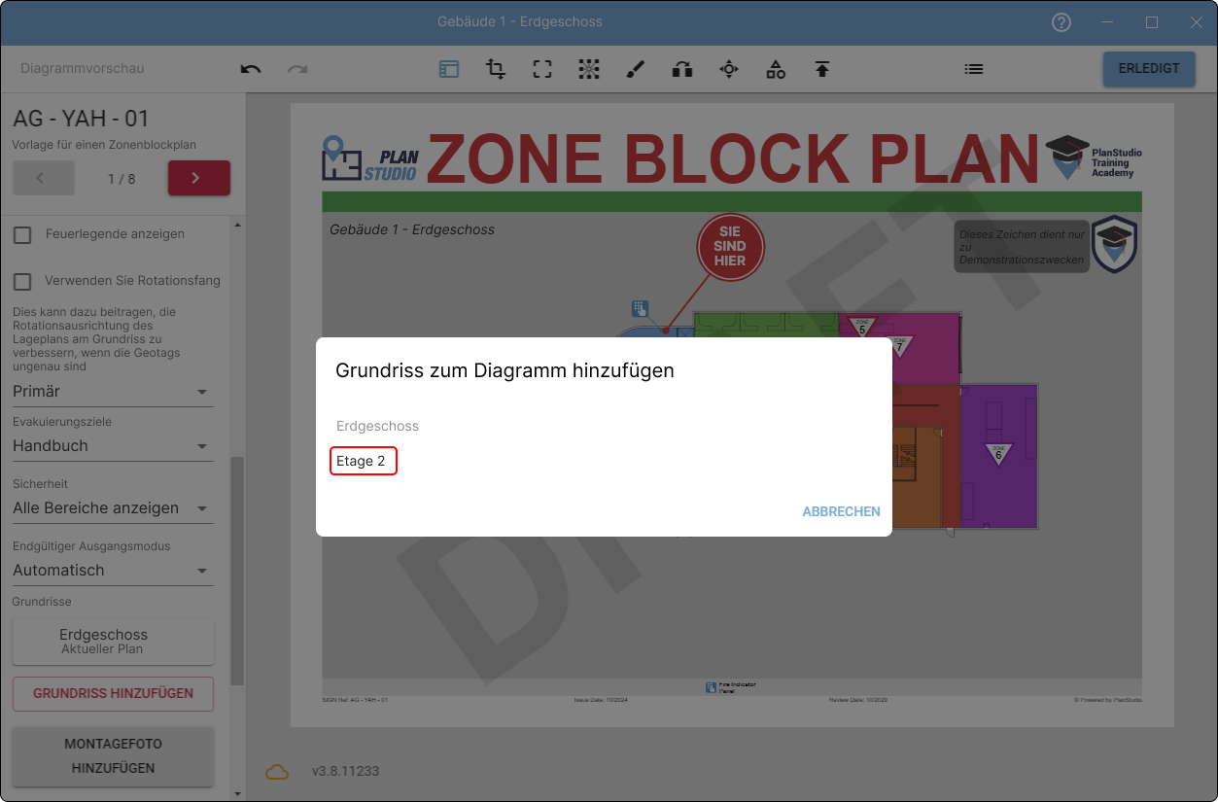1218x802 pixels.
Task: Open the Primär dropdown
Action: coord(113,392)
